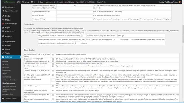This screenshot has width=184, height=103.
Task: Click Response Timeout value field
Action: 53,80
